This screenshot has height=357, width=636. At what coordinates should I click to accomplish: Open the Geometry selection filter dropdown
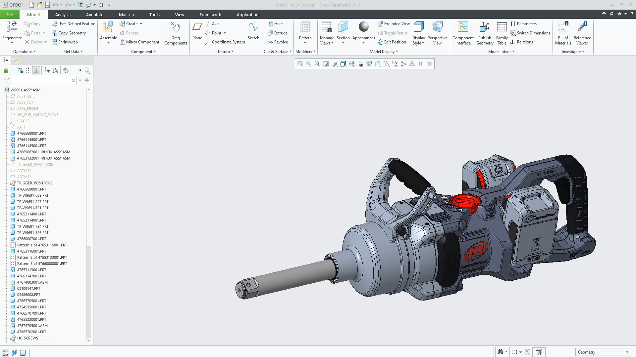pos(627,352)
